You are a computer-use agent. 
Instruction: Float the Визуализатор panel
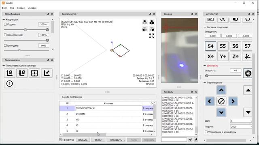tap(150, 14)
